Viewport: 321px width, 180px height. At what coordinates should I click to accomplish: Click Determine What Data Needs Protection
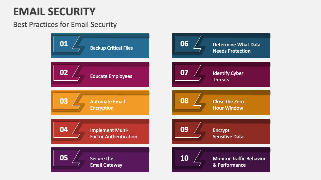click(236, 48)
